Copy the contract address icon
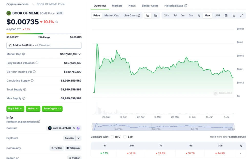 point(74,128)
